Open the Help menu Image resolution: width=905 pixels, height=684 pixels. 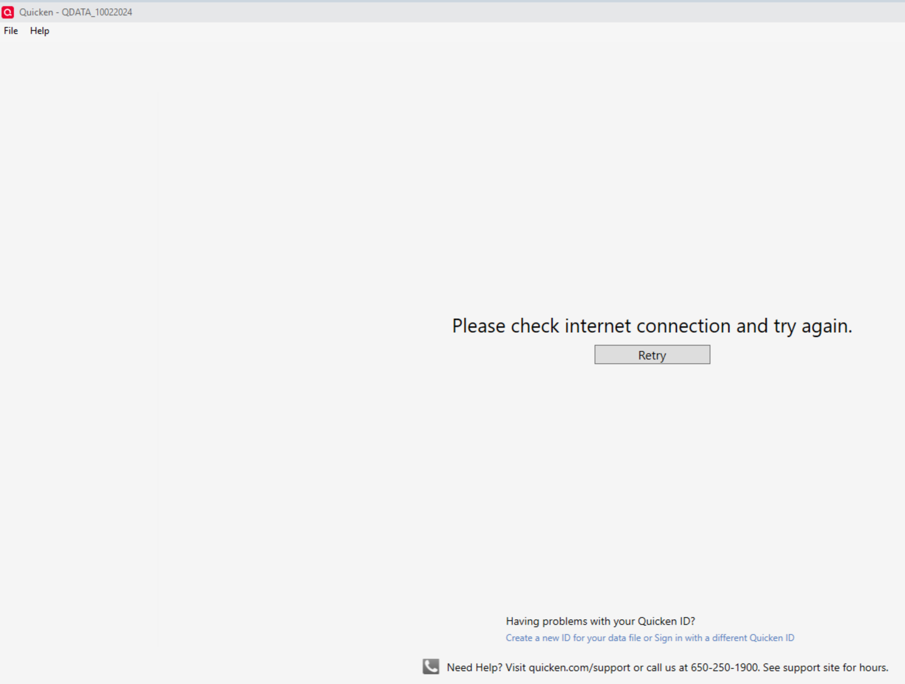[x=40, y=31]
